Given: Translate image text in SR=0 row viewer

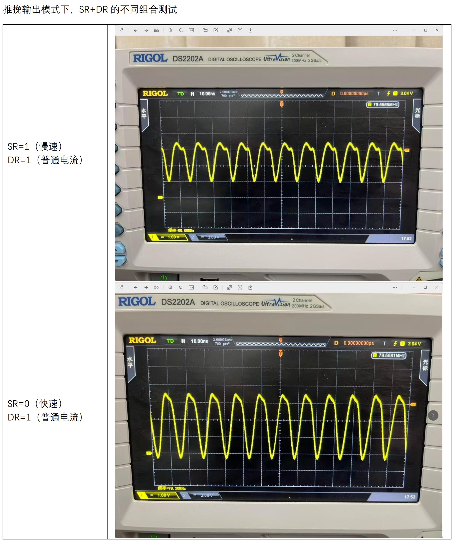Looking at the screenshot, I should 229,287.
